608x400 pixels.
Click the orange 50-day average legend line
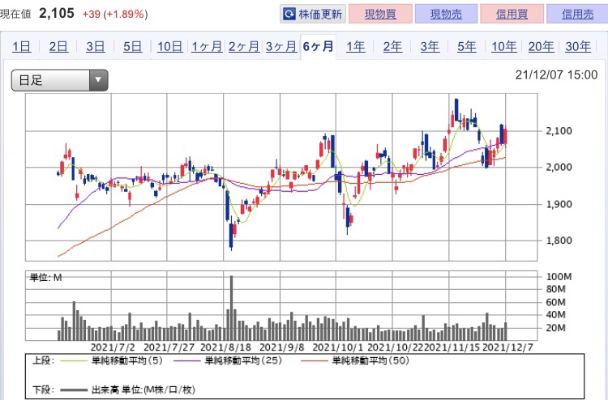pos(314,361)
